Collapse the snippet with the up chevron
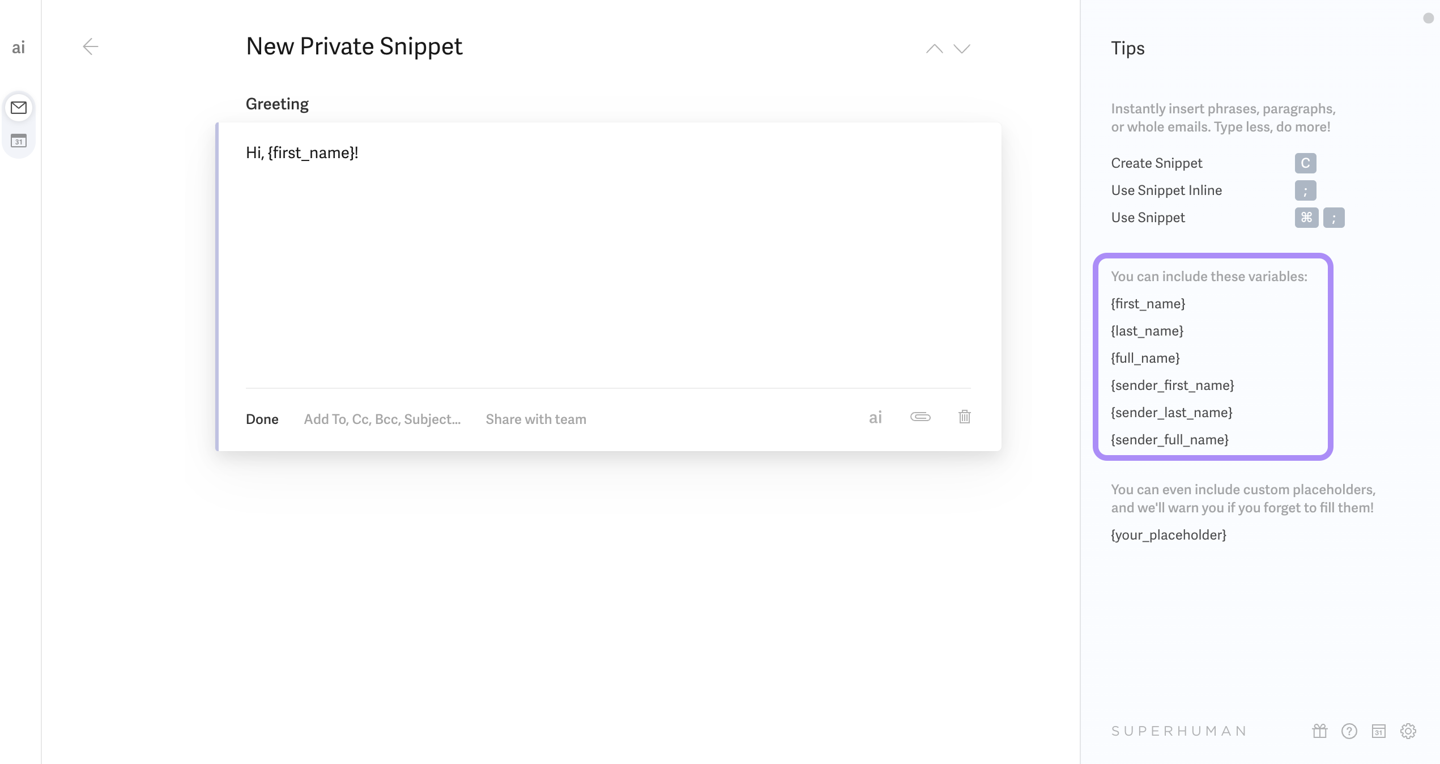The width and height of the screenshot is (1440, 764). click(x=933, y=49)
